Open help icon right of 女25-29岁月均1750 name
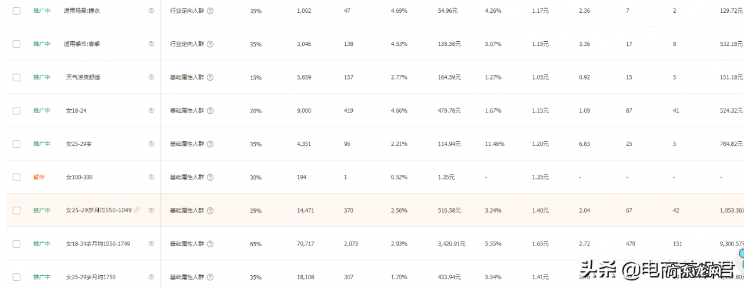 click(x=152, y=277)
